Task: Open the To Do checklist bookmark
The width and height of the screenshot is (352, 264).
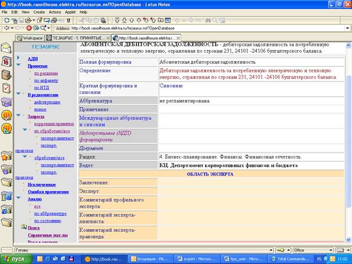Action: [6, 88]
